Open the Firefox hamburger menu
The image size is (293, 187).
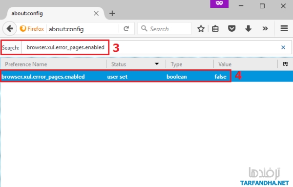pos(284,28)
